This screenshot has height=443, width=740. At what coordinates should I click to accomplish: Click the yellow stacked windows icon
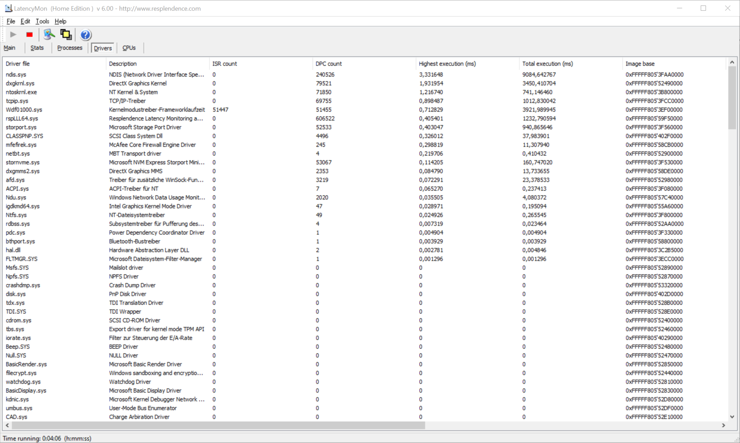[x=66, y=35]
